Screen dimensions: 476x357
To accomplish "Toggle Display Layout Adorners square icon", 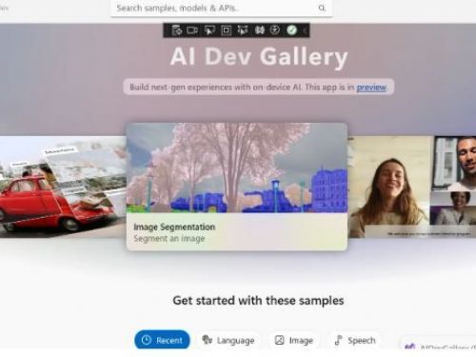I will pyautogui.click(x=226, y=30).
